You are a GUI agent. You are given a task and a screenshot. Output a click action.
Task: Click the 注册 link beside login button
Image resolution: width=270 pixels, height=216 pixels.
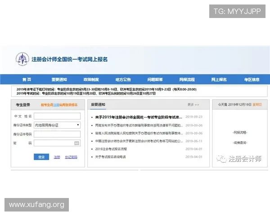pyautogui.click(x=57, y=157)
